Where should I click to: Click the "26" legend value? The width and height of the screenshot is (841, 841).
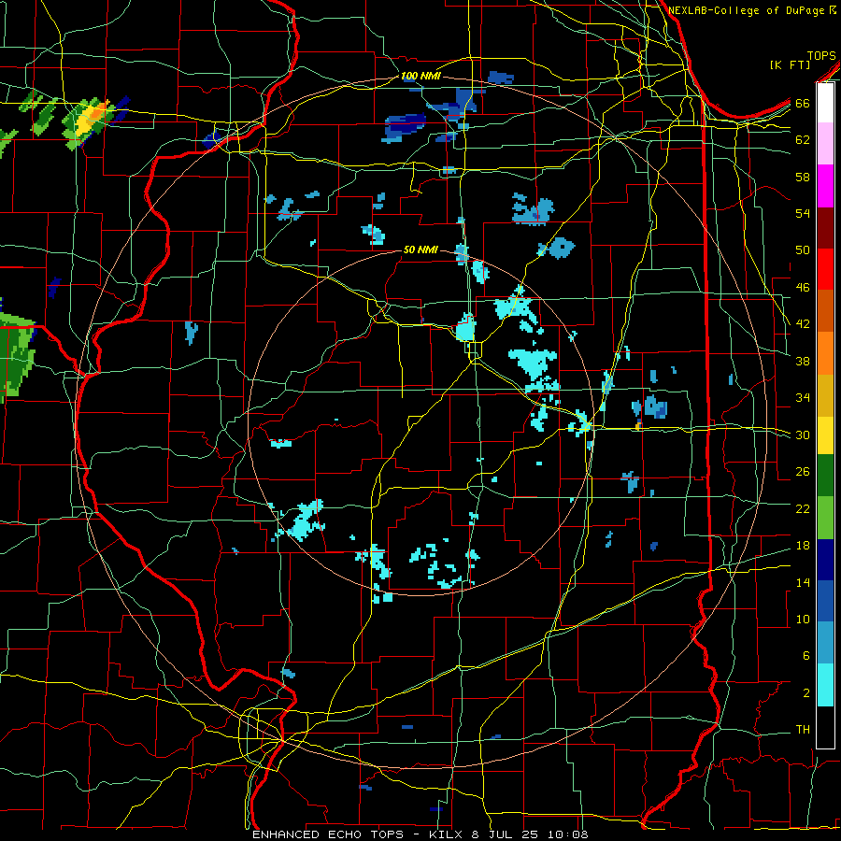point(803,472)
